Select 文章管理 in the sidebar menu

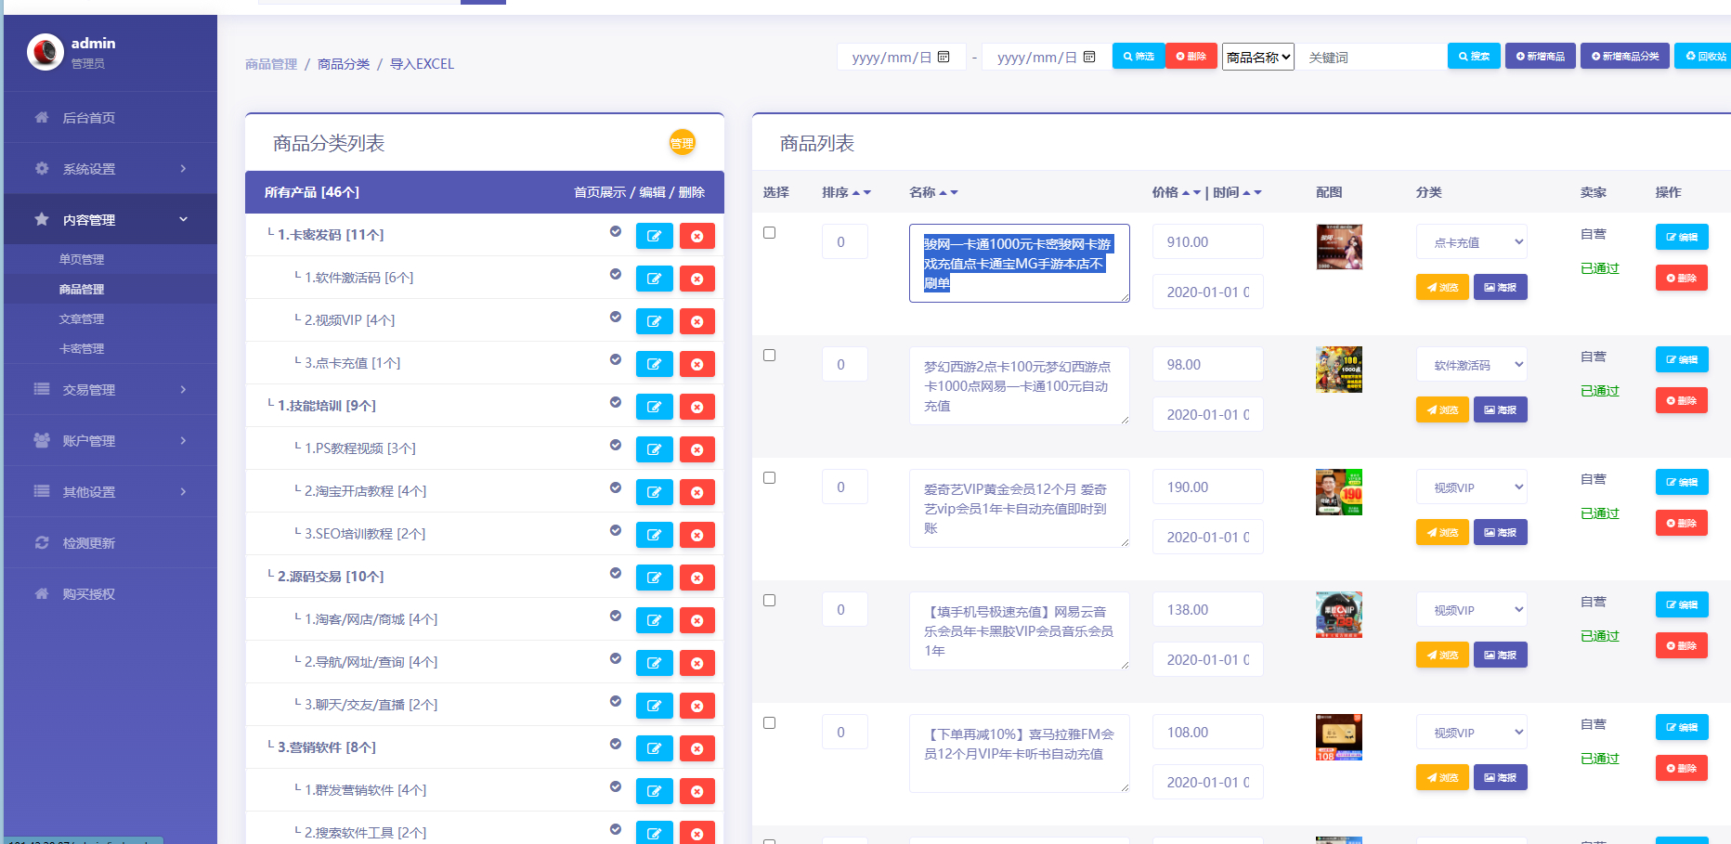(x=81, y=318)
